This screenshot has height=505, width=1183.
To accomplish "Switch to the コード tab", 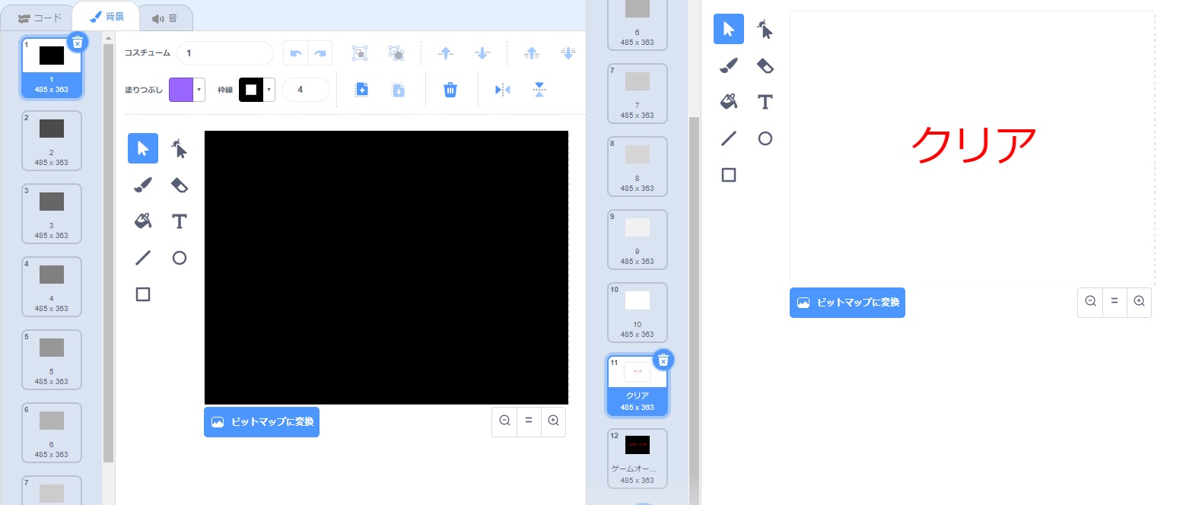I will (x=40, y=17).
